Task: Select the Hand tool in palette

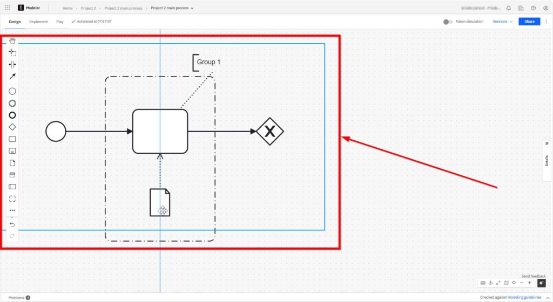Action: [x=12, y=41]
